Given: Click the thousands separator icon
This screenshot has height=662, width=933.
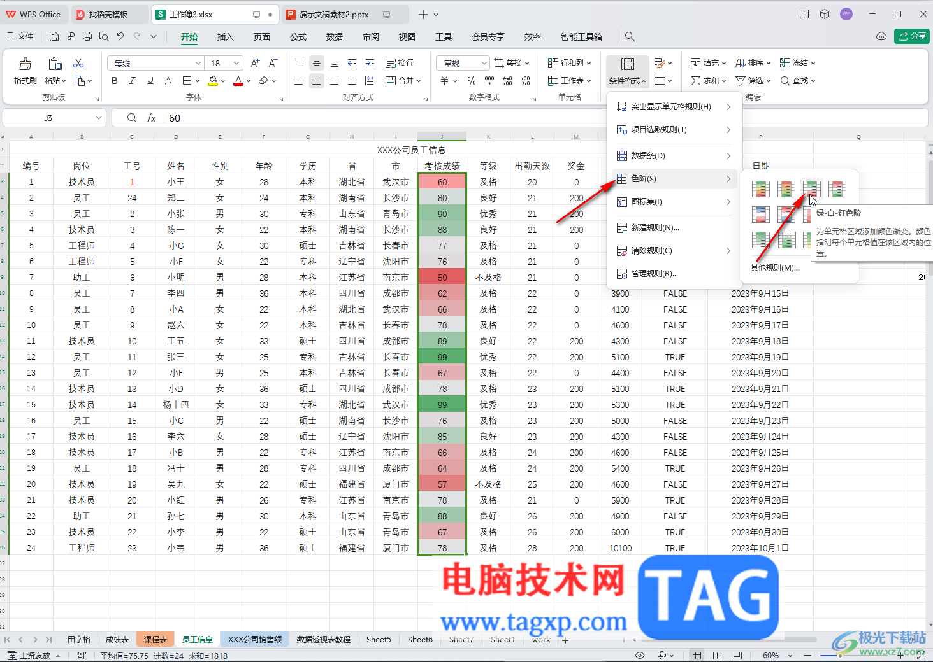Looking at the screenshot, I should (x=489, y=81).
